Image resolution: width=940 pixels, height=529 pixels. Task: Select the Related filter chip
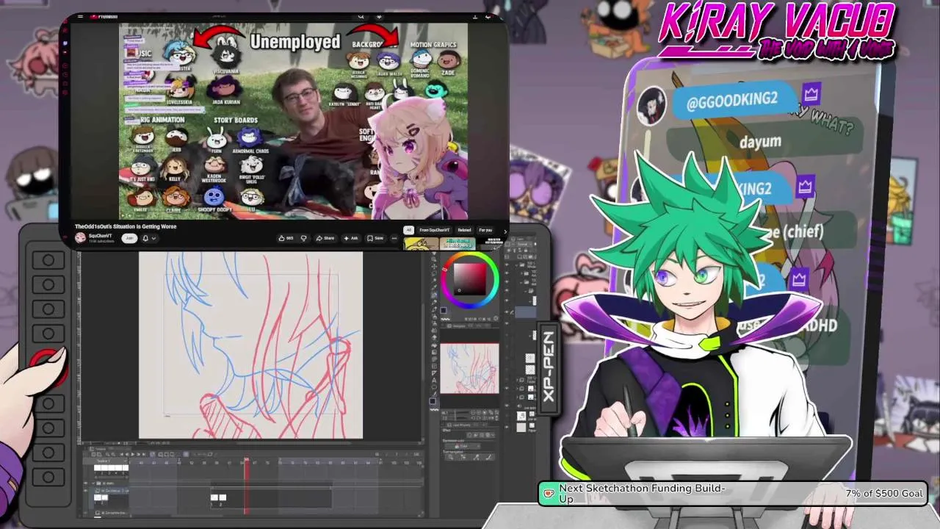click(x=464, y=230)
